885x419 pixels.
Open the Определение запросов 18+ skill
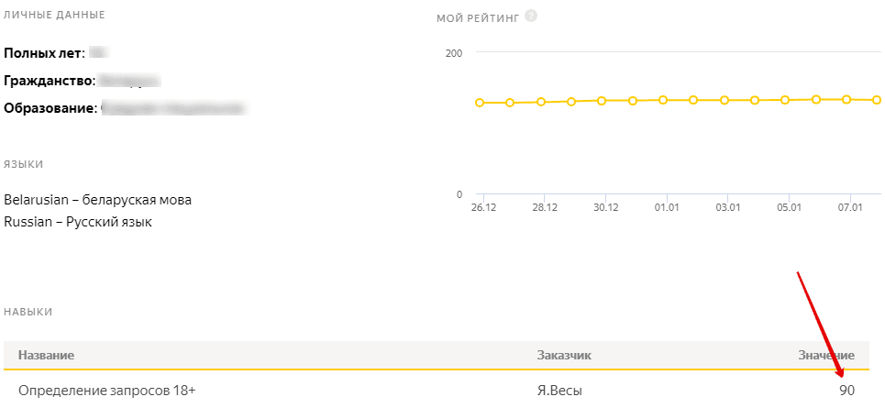click(x=107, y=391)
